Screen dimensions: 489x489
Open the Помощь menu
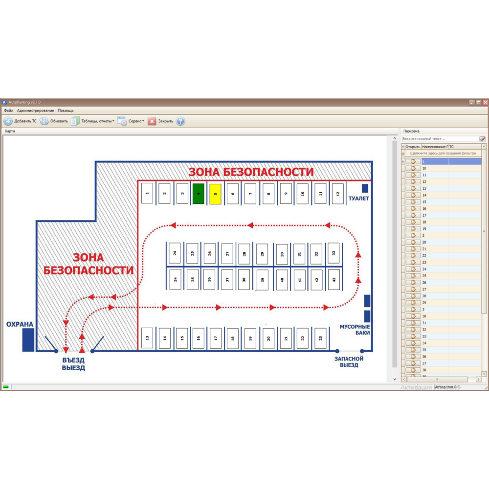point(66,111)
